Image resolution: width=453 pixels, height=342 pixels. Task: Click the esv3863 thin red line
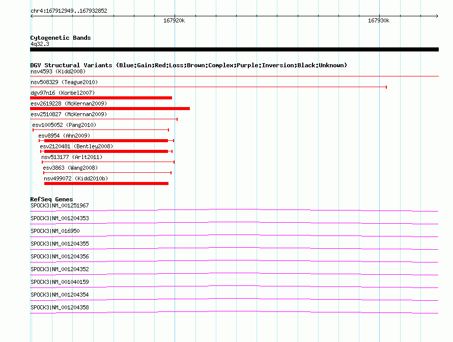click(x=107, y=173)
